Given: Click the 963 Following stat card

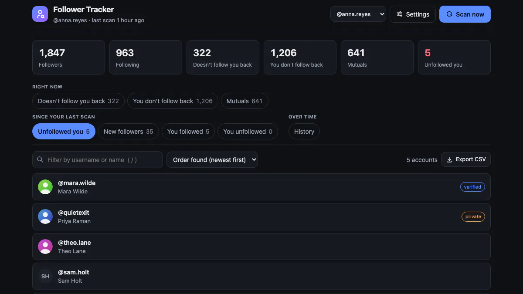Looking at the screenshot, I should coord(146,57).
